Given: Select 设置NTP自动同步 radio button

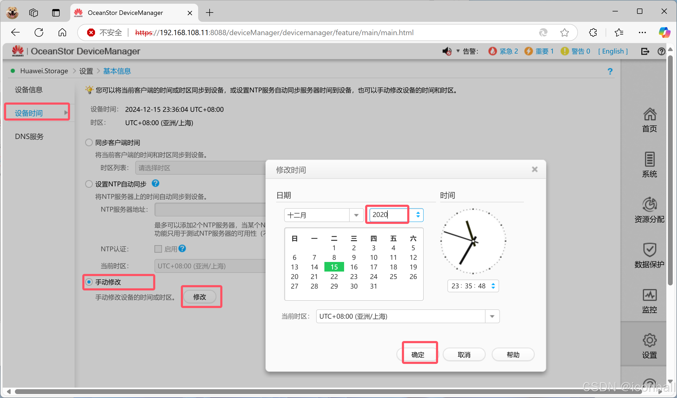Looking at the screenshot, I should click(89, 184).
